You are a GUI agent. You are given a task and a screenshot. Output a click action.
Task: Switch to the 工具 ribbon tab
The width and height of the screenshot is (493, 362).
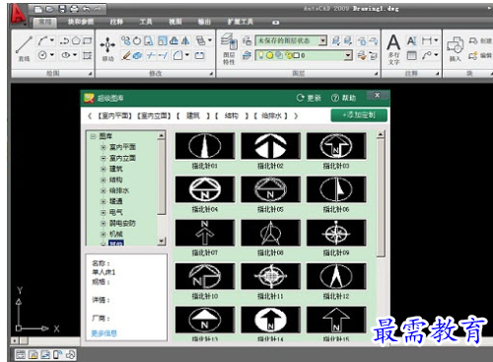point(146,22)
